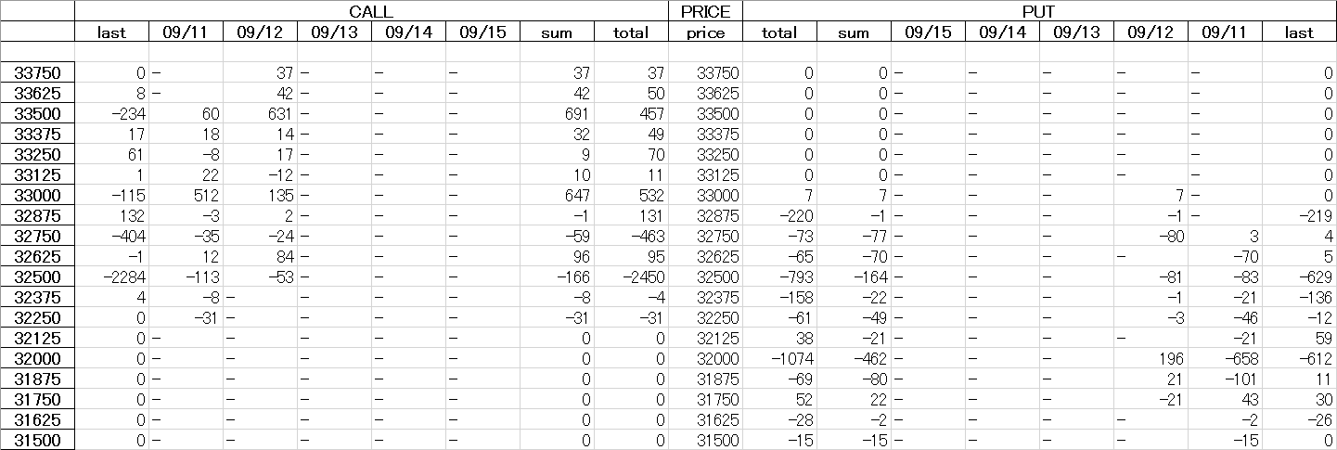Click CALL total cell showing -2450

click(631, 276)
